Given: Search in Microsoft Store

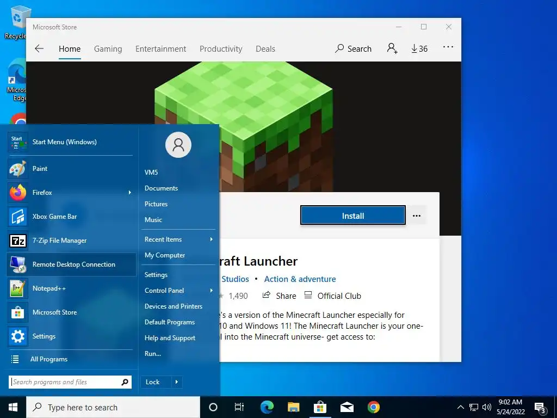Looking at the screenshot, I should [353, 48].
